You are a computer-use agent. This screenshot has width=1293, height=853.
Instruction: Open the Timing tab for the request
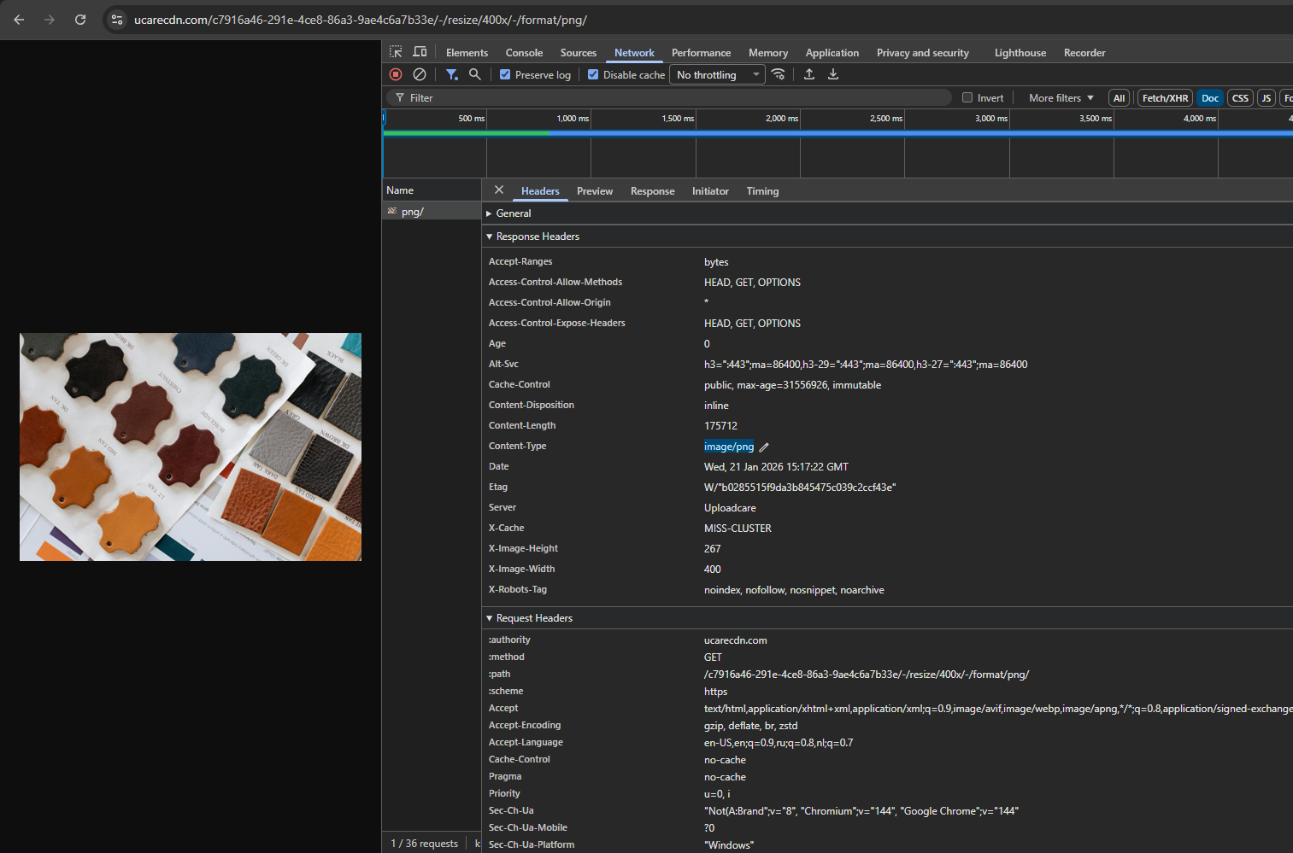coord(761,190)
